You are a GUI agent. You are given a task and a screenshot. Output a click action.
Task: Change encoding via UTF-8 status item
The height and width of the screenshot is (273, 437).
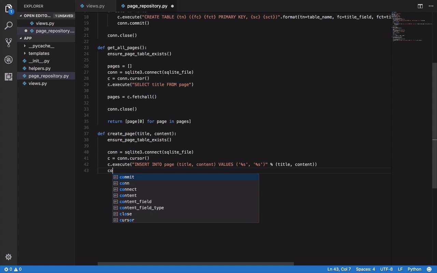[x=386, y=269]
